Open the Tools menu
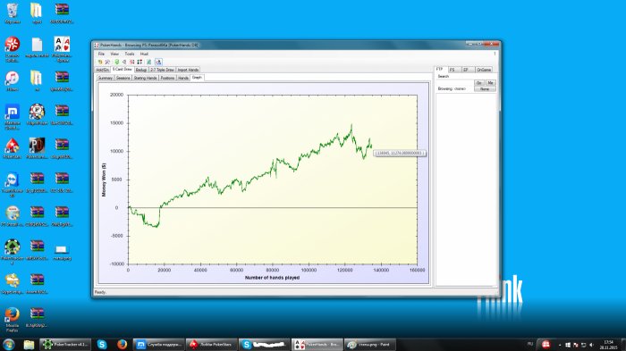 (130, 54)
